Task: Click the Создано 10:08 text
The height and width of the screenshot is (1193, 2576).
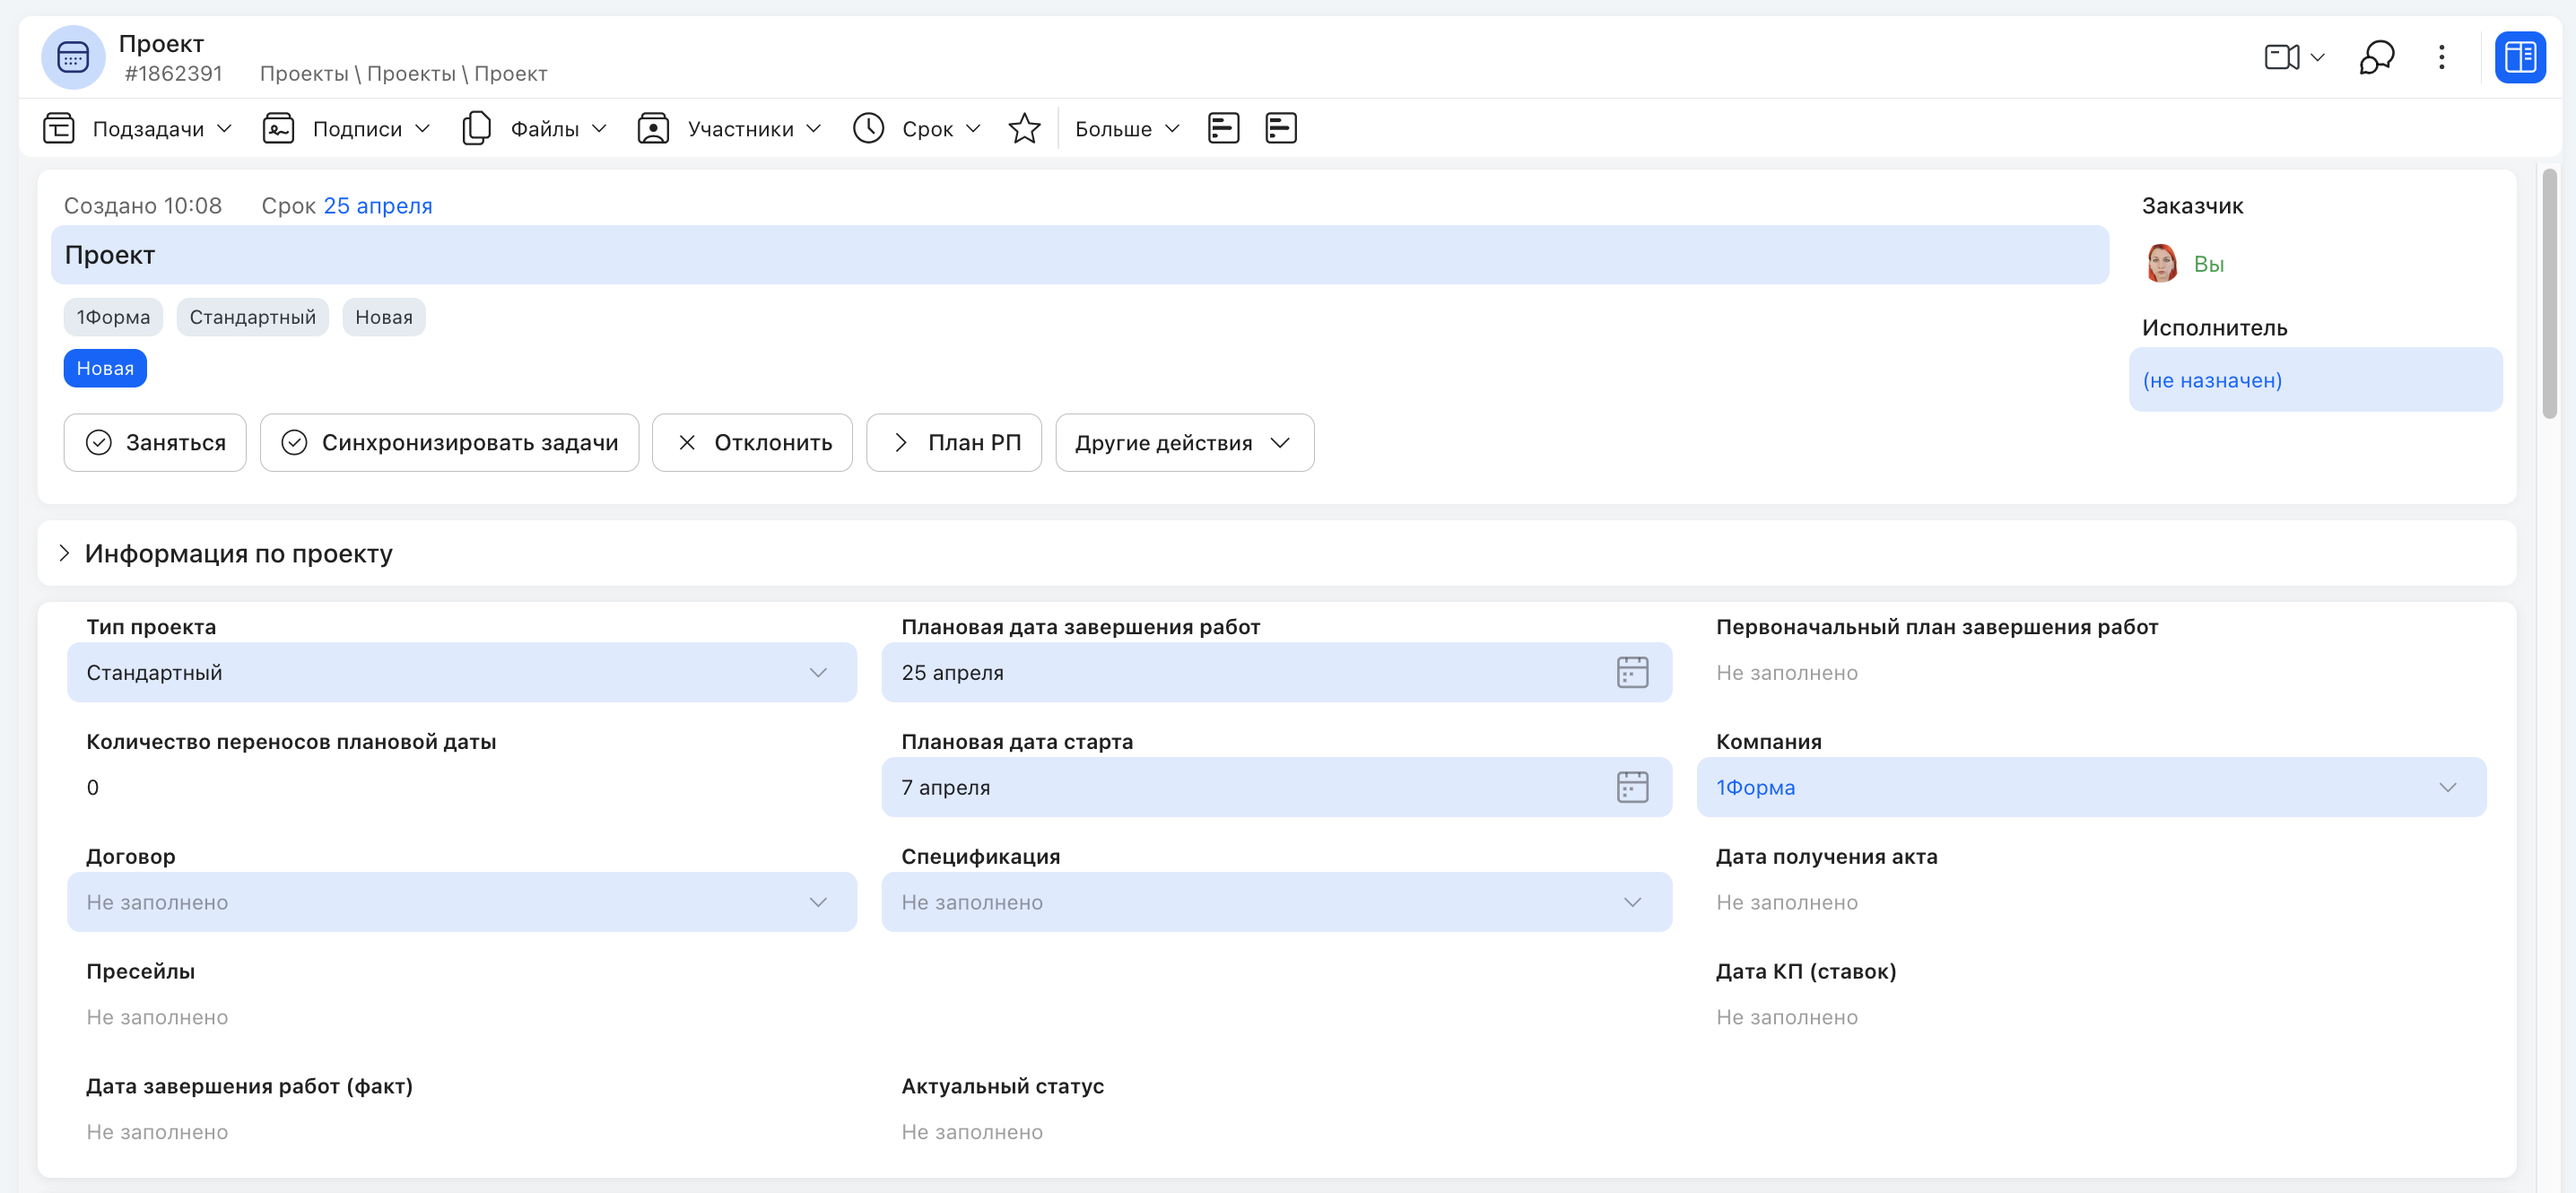Action: click(143, 205)
